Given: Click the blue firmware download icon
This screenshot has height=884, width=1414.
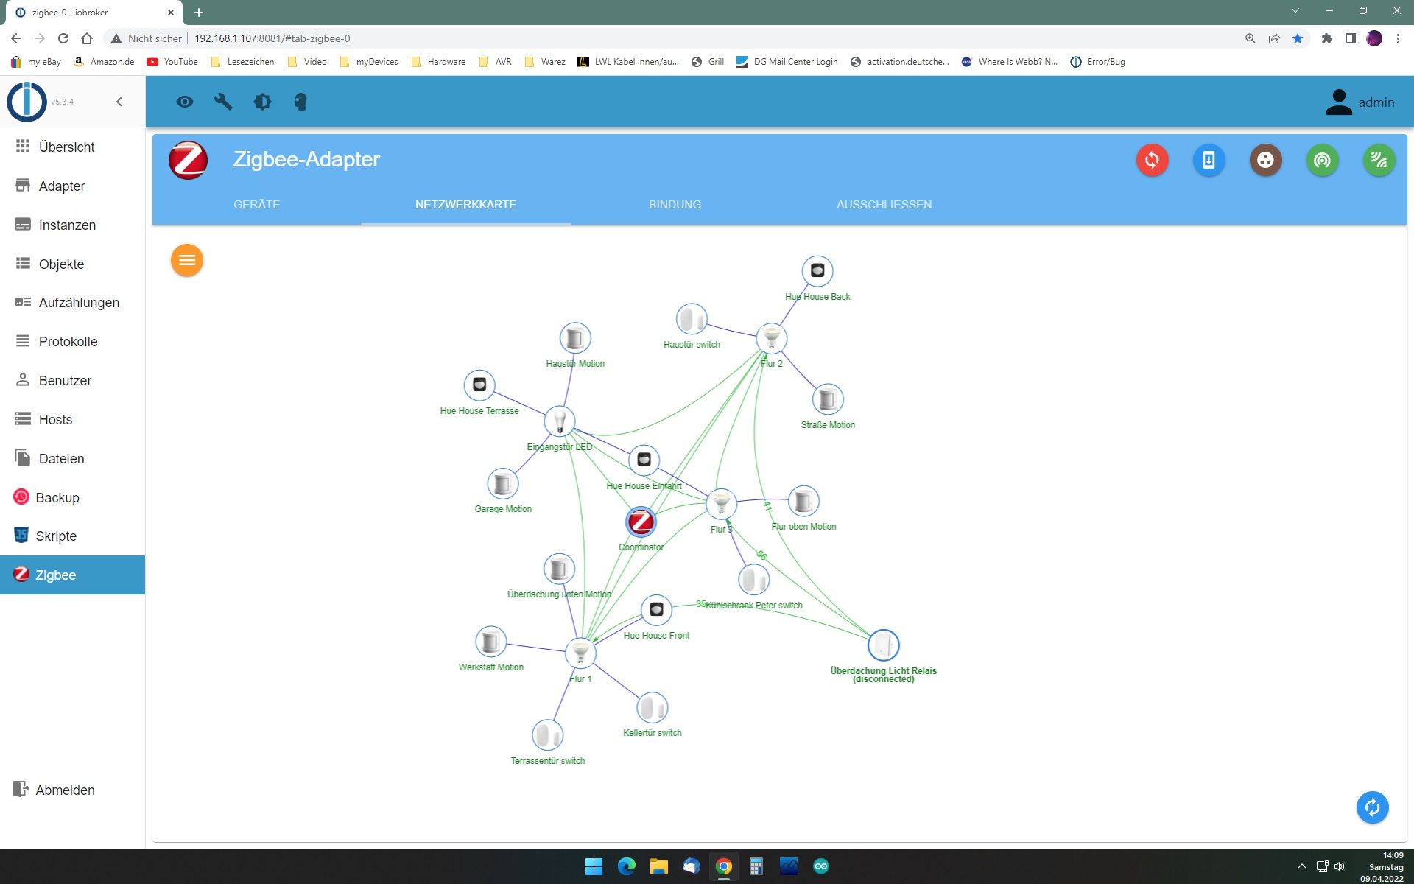Looking at the screenshot, I should [1209, 160].
